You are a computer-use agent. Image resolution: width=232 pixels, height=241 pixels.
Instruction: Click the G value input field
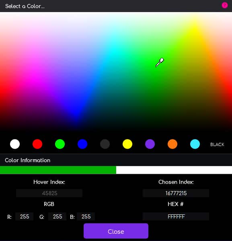(x=57, y=216)
